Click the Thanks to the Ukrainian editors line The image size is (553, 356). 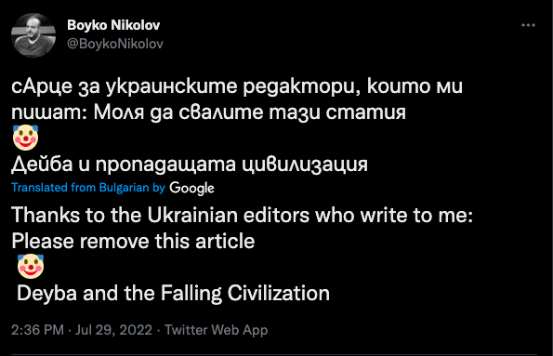coord(242,216)
